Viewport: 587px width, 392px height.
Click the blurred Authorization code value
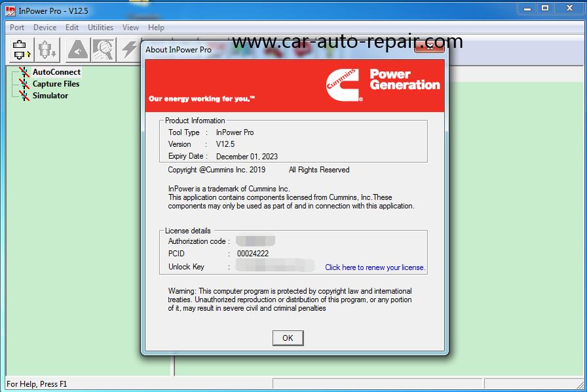(256, 241)
